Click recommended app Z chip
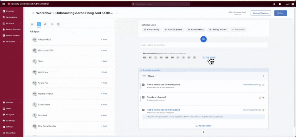The height and width of the screenshot is (137, 296). click(183, 57)
